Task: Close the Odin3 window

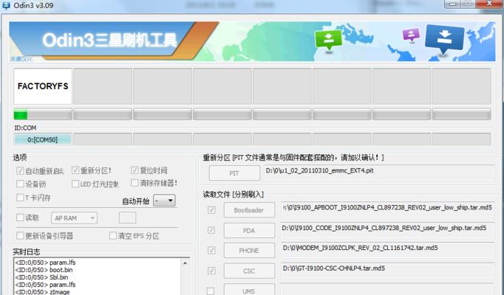Action: [x=489, y=4]
